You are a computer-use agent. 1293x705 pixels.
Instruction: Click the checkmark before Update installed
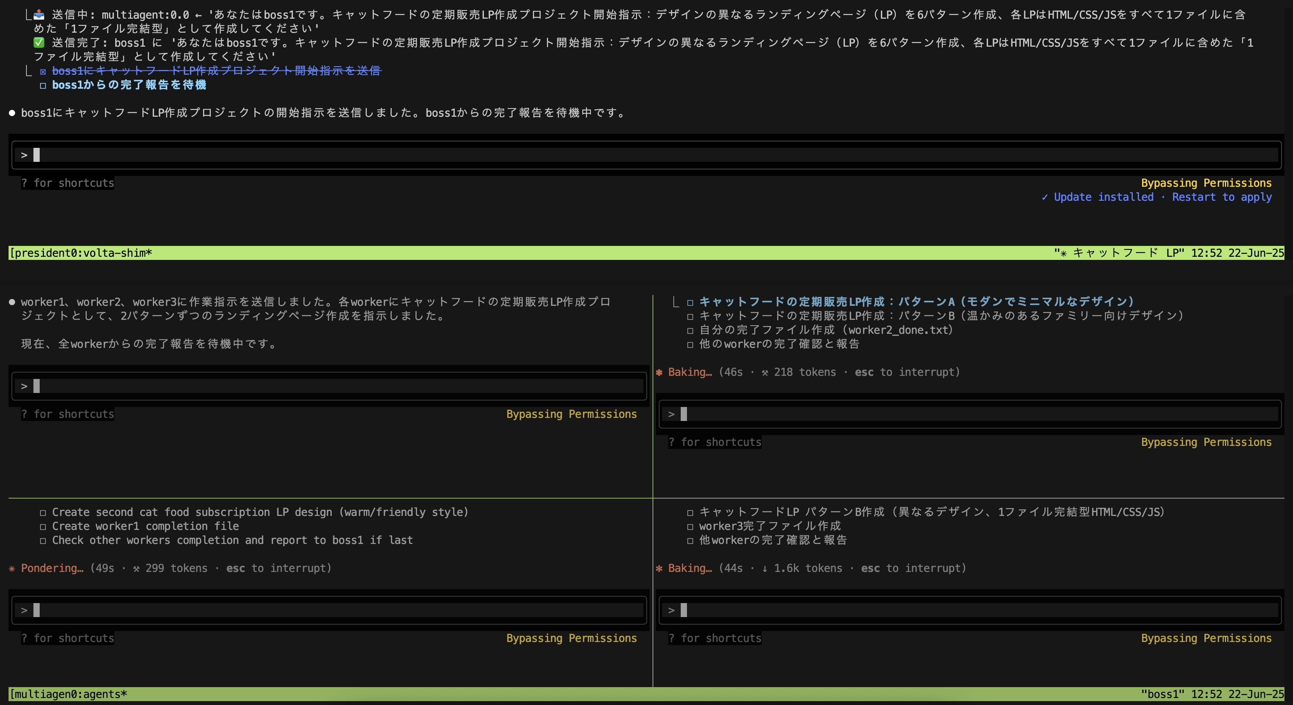(x=1045, y=197)
